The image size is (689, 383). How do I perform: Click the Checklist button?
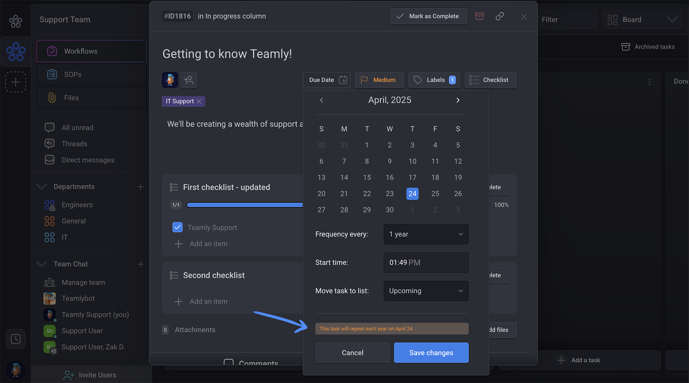tap(490, 80)
